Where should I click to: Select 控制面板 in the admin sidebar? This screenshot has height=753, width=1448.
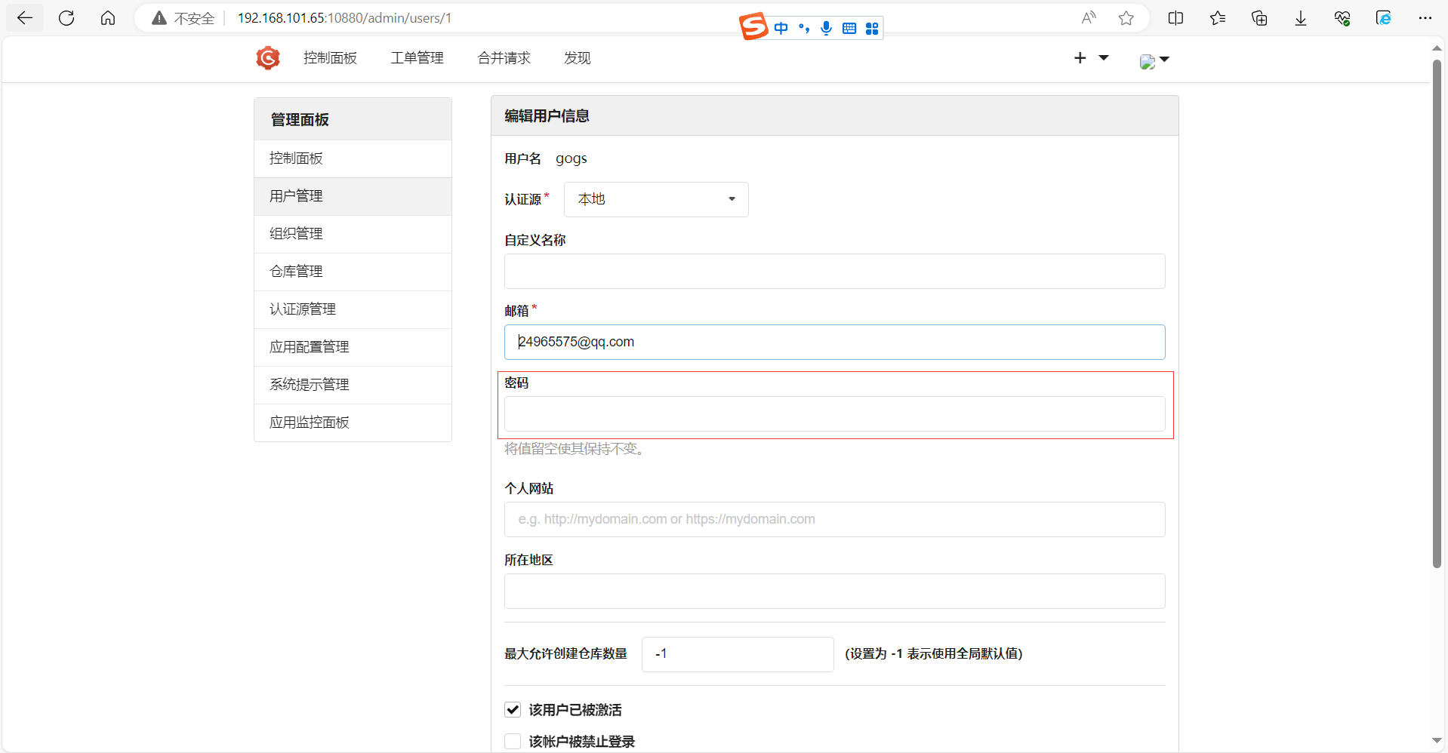tap(353, 158)
